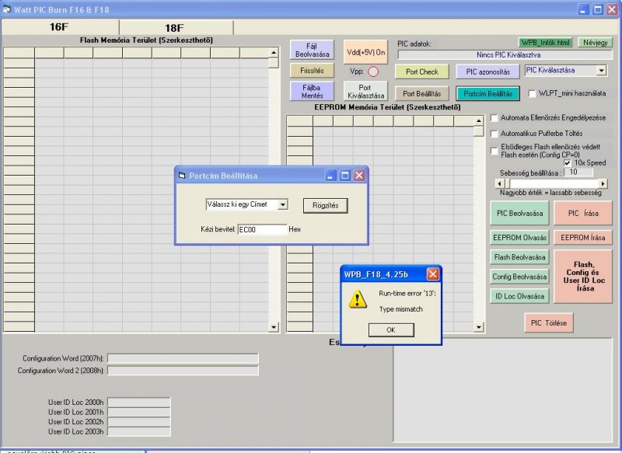Click the cyan Portcím Beállítás button

click(487, 93)
